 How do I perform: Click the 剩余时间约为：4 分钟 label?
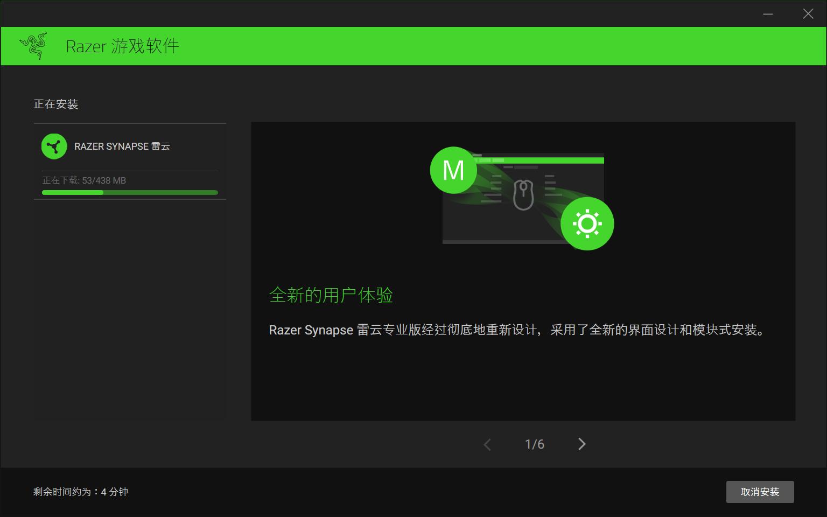point(80,492)
